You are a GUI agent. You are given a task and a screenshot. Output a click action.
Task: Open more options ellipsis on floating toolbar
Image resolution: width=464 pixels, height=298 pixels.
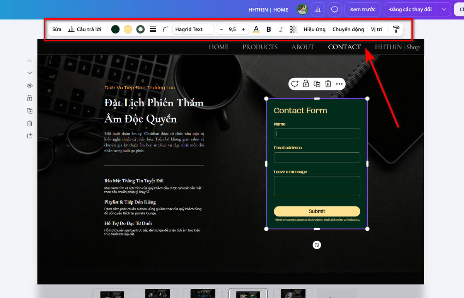point(339,84)
